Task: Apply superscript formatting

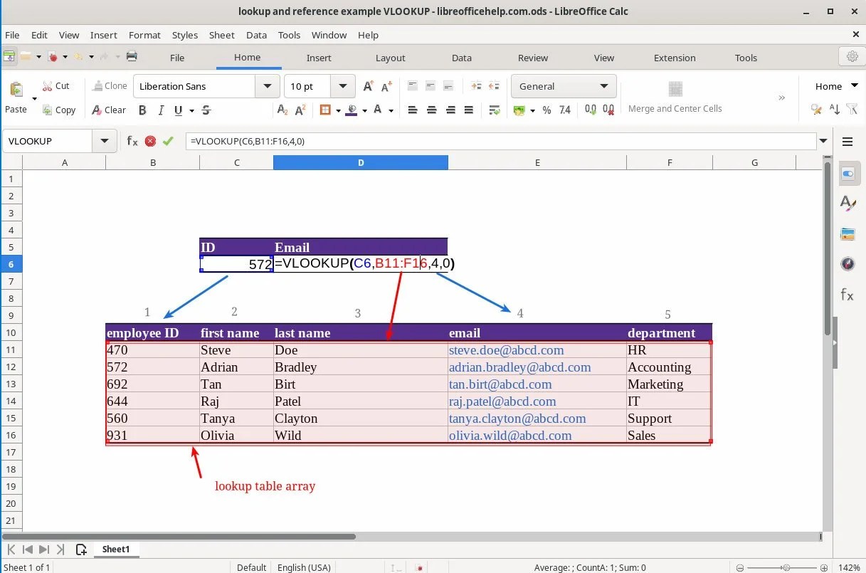Action: [x=300, y=110]
